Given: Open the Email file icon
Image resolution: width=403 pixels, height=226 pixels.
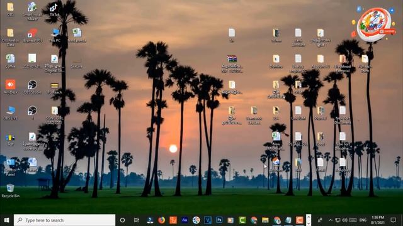Looking at the screenshot, I should (321, 164).
